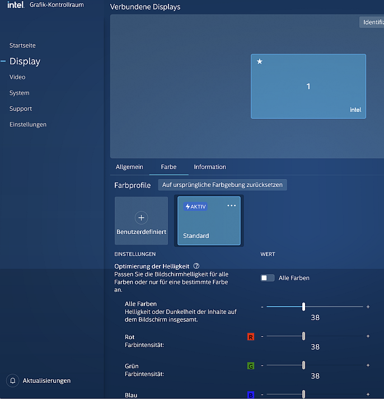The width and height of the screenshot is (384, 399).
Task: Click the blue B color indicator
Action: (x=251, y=395)
